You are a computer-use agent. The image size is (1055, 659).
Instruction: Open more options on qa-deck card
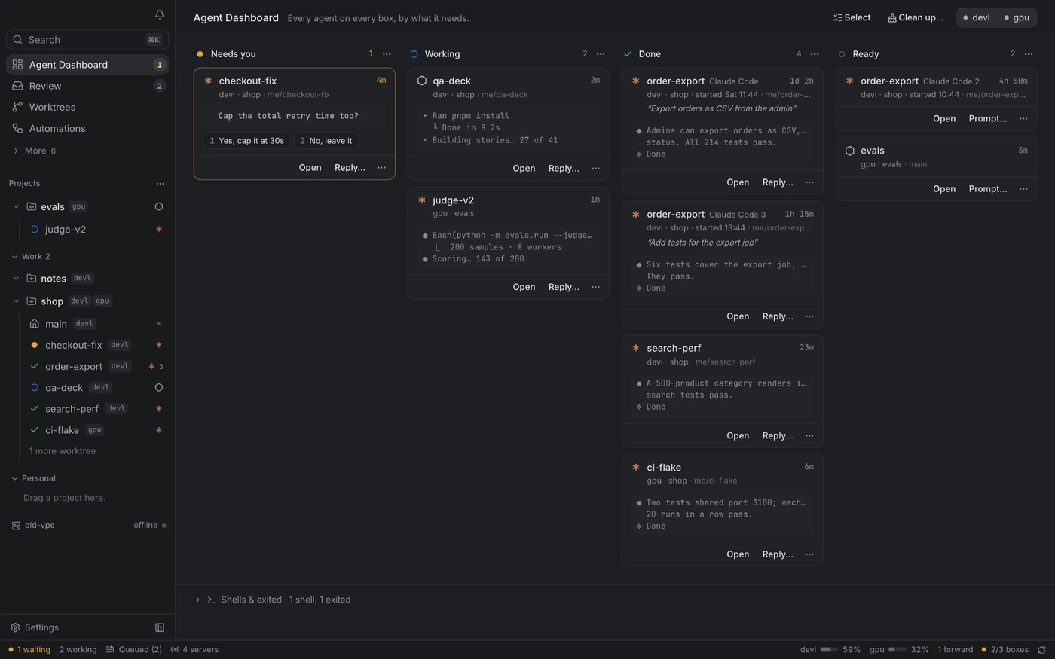[595, 169]
